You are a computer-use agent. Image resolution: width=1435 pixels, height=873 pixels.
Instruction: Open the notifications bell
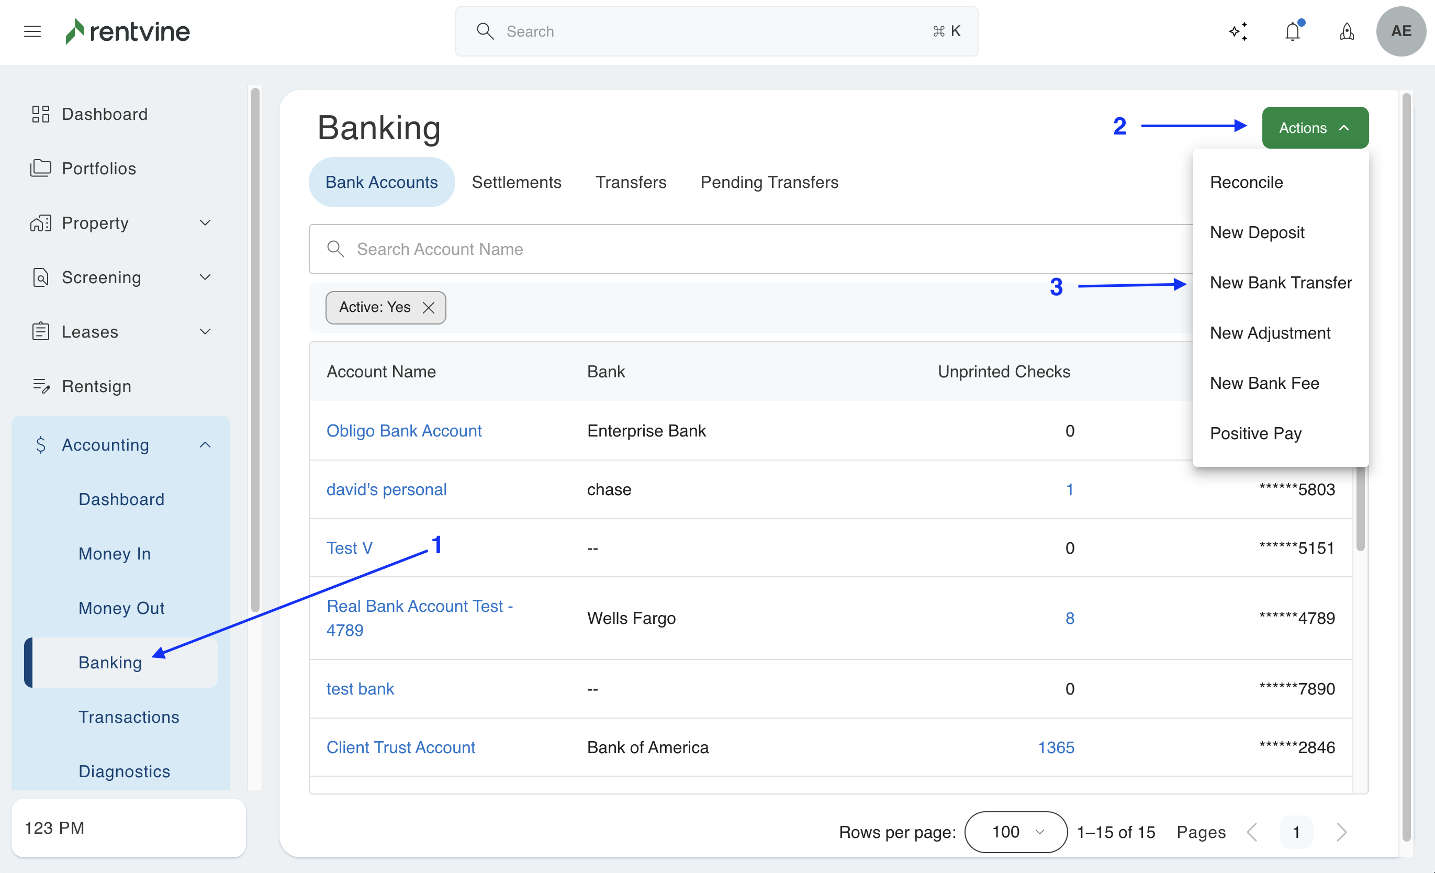(x=1292, y=31)
